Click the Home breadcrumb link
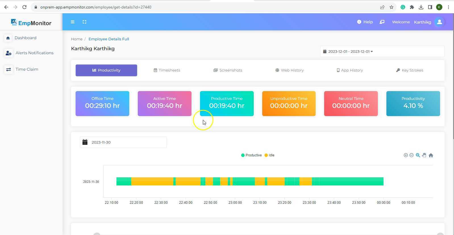 (77, 39)
